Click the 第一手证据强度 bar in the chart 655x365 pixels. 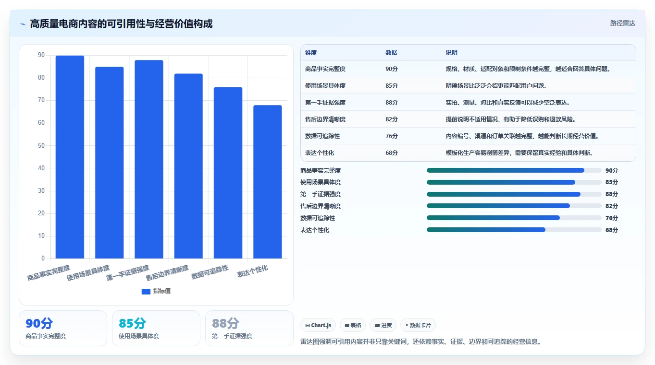(149, 159)
